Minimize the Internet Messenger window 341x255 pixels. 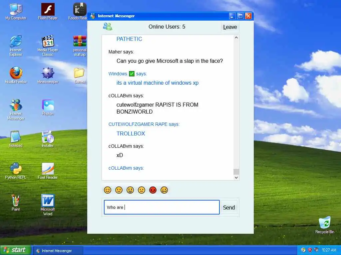pos(232,16)
